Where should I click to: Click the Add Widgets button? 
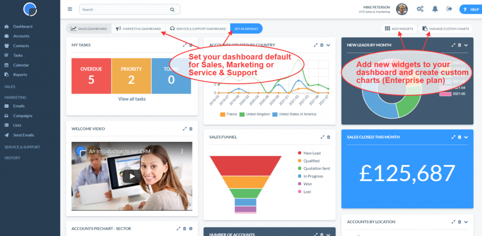[x=399, y=29]
